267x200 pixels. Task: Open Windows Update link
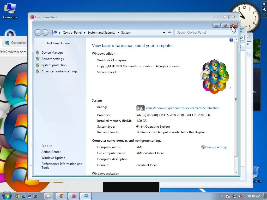(53, 158)
